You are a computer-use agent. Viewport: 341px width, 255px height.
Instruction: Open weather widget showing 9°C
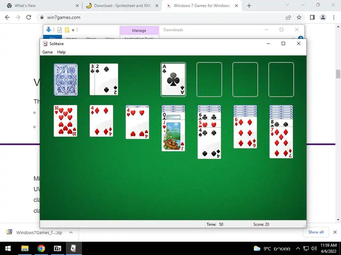[x=272, y=248]
